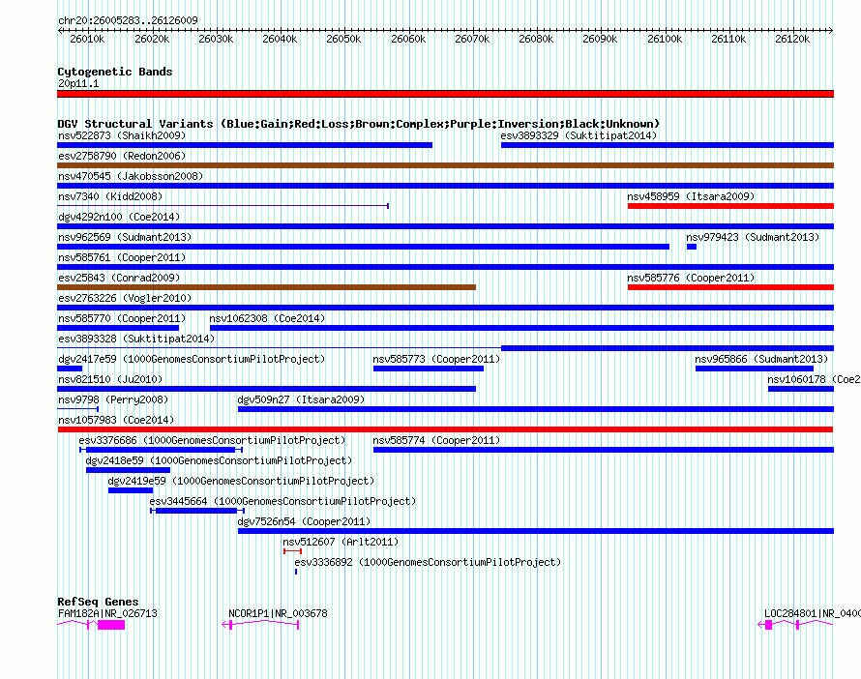The height and width of the screenshot is (679, 861).
Task: Select the LOC284801 gene glyph
Action: 795,625
